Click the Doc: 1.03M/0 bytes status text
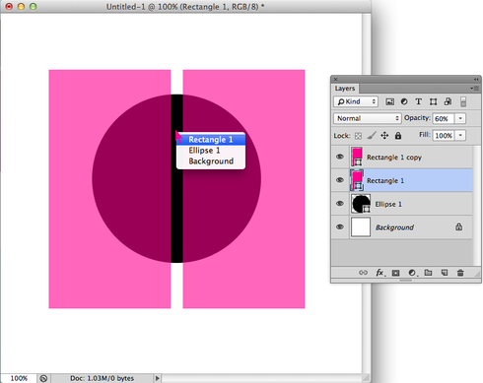The height and width of the screenshot is (383, 483). [102, 378]
